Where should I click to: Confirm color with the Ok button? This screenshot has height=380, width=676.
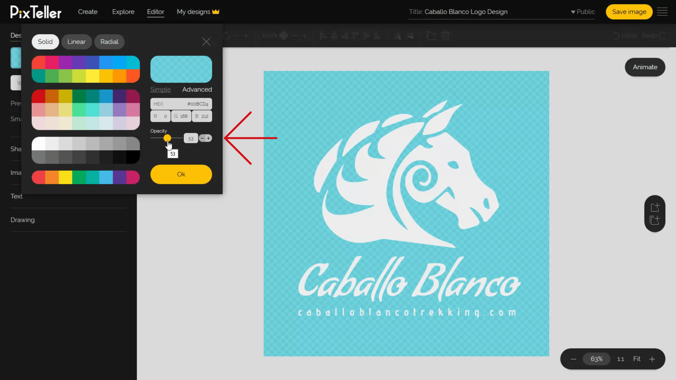click(181, 174)
